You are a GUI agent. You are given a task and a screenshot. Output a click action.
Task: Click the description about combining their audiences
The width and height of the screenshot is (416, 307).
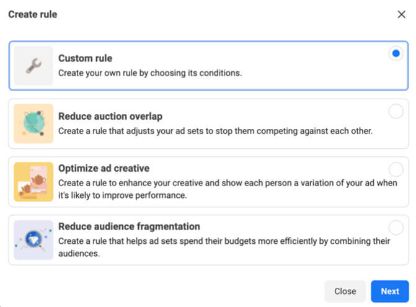pyautogui.click(x=224, y=247)
